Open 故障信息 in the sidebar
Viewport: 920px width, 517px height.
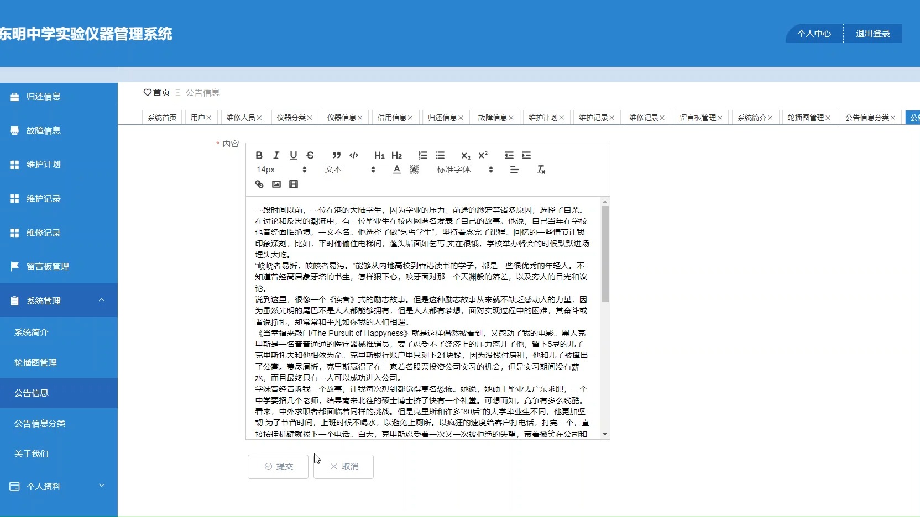tap(59, 130)
